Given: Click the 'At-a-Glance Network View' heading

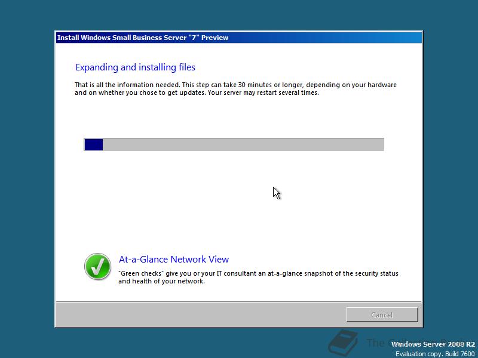Looking at the screenshot, I should tap(174, 260).
